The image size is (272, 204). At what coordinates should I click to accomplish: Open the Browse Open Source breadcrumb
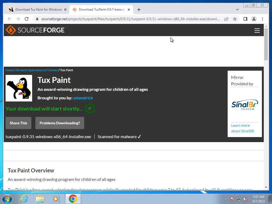pyautogui.click(x=31, y=70)
